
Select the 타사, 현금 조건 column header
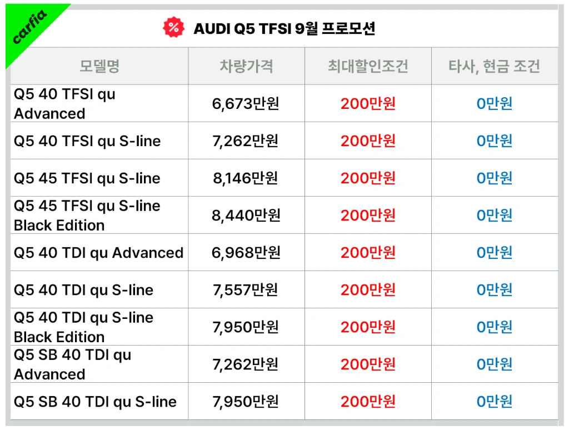494,67
